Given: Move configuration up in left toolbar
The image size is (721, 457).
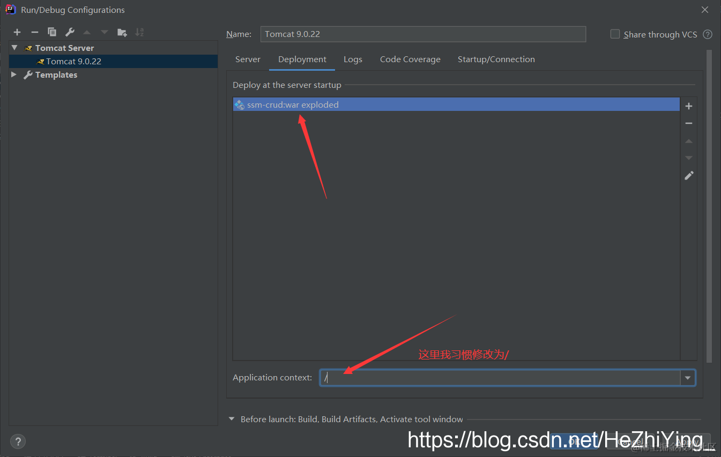Looking at the screenshot, I should [87, 32].
